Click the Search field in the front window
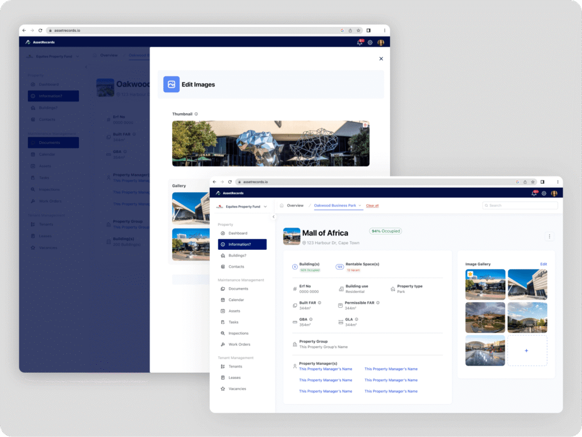 pyautogui.click(x=520, y=205)
